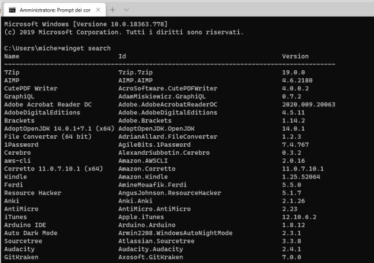Click the Name column header
374x263 pixels.
click(12, 56)
